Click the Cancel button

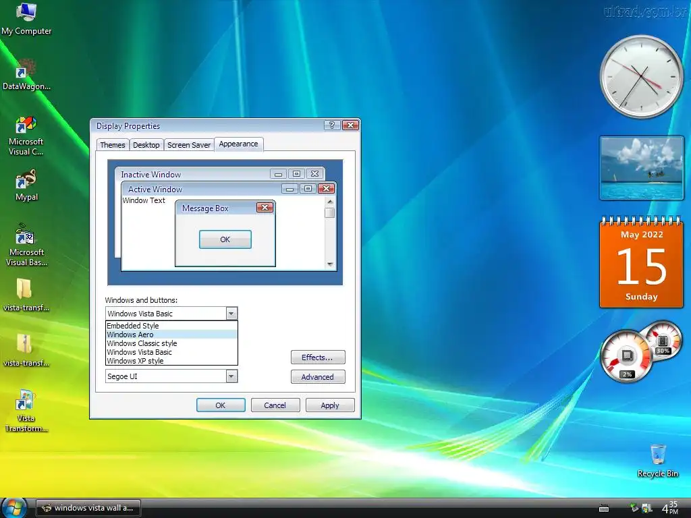pyautogui.click(x=275, y=405)
